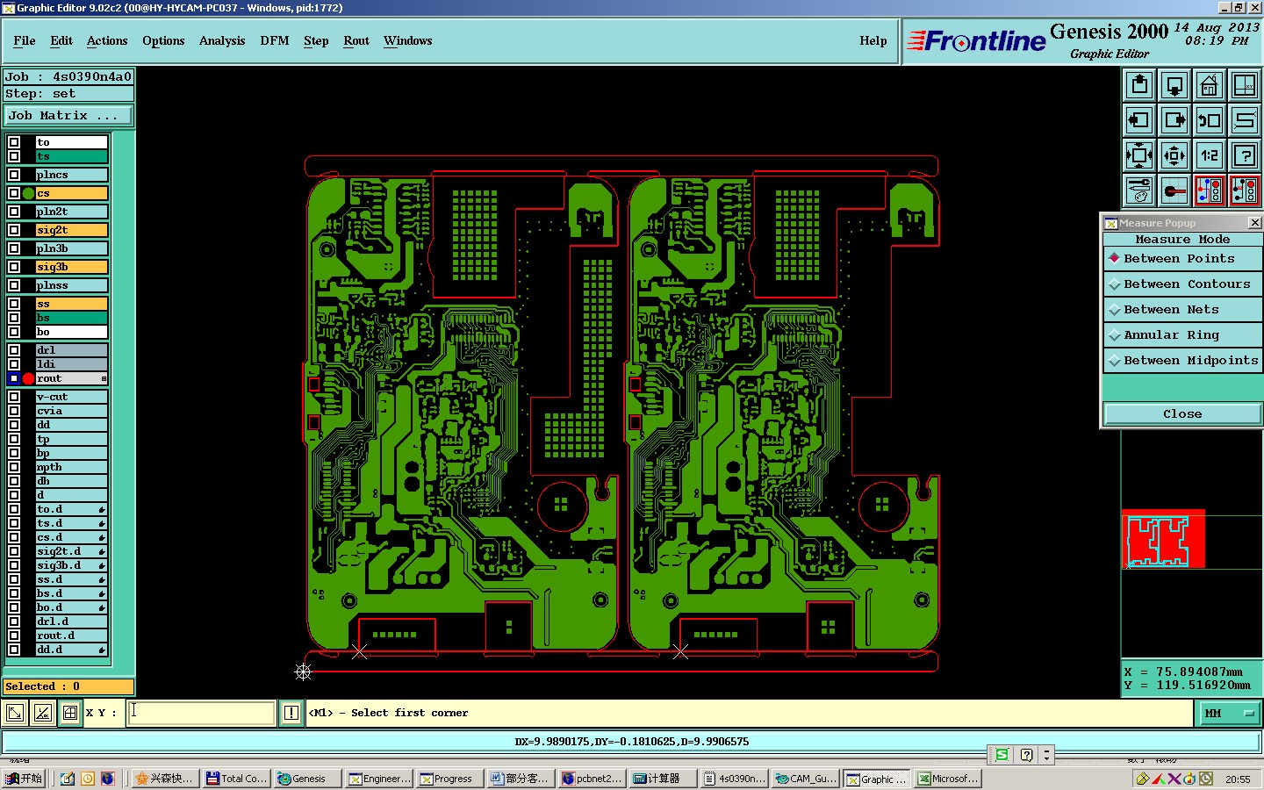This screenshot has width=1264, height=790.
Task: Open the Total Co... taskbar item
Action: point(236,779)
